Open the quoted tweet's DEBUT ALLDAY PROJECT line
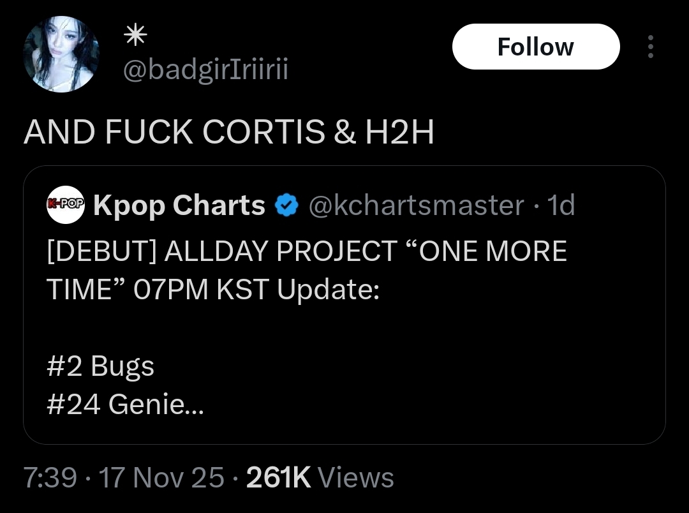This screenshot has width=689, height=513. 307,251
